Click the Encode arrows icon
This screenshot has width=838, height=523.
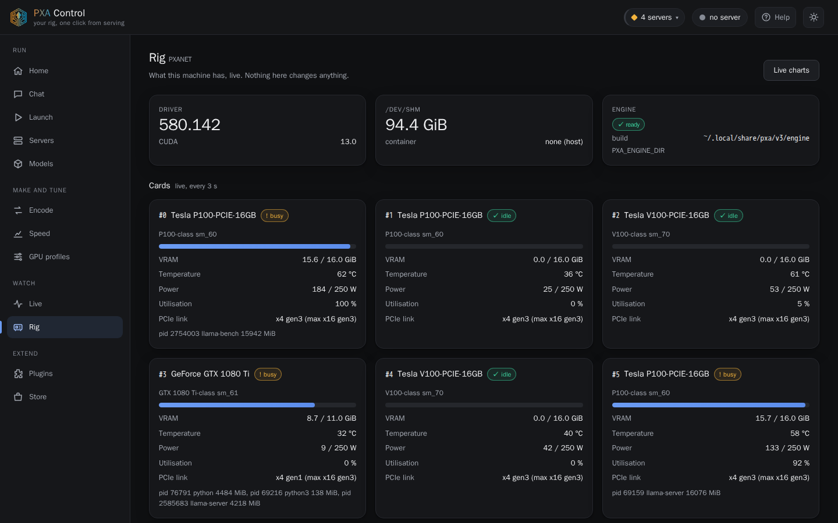click(x=18, y=210)
